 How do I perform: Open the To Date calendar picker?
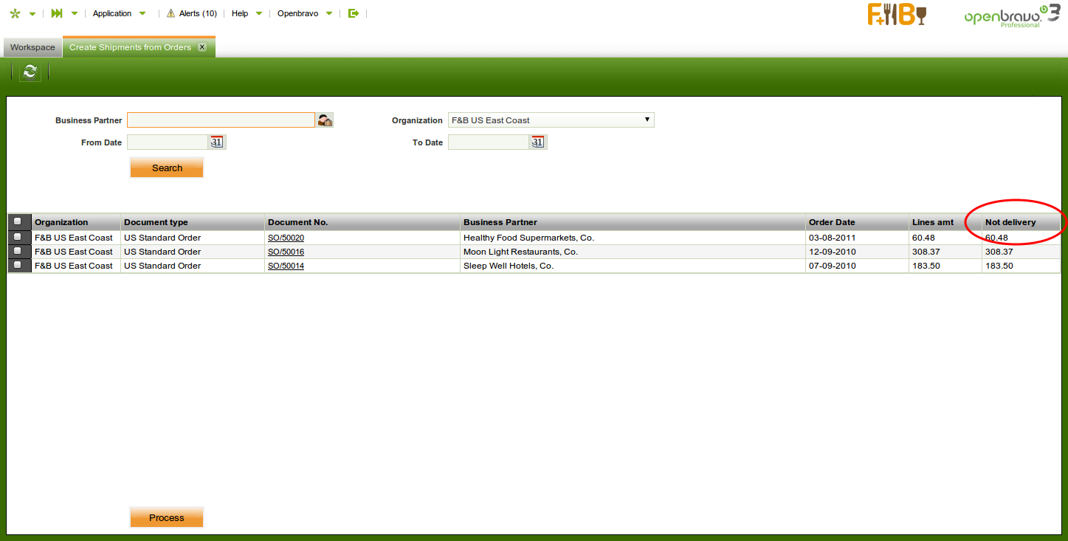538,142
